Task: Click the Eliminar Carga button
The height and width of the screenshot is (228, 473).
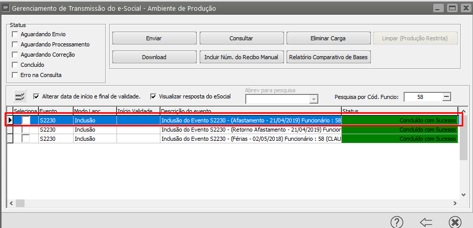Action: [x=328, y=38]
